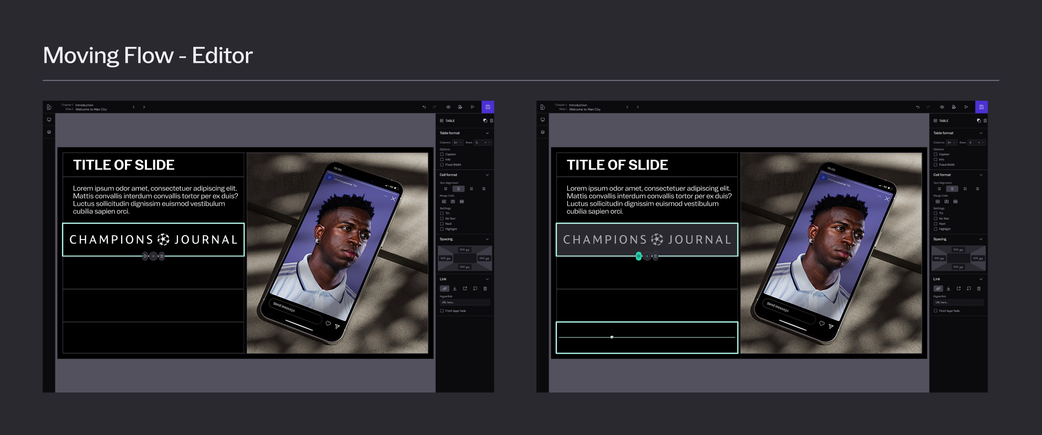Screen dimensions: 1042x435
Task: Select right text alignment in right editor
Action: pos(965,189)
